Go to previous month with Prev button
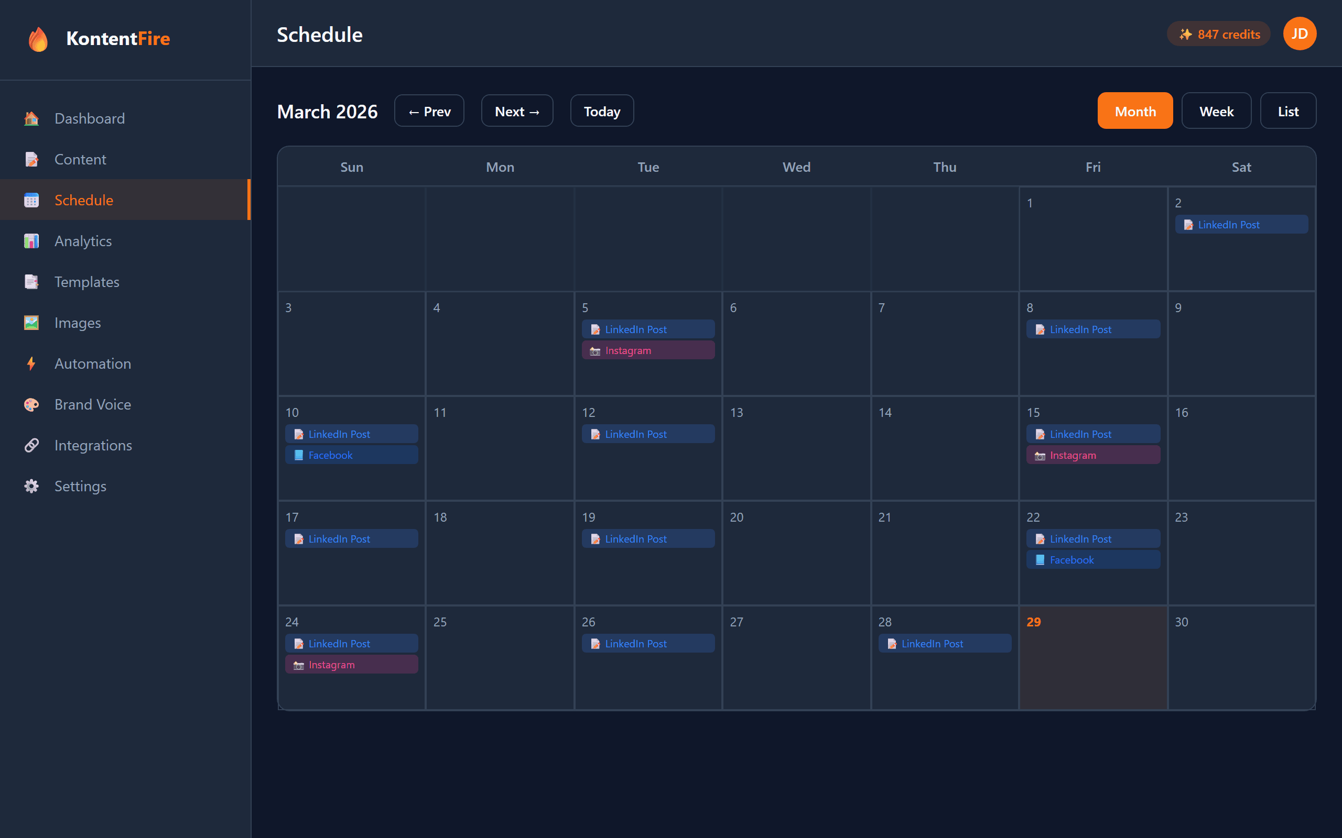 pyautogui.click(x=429, y=111)
